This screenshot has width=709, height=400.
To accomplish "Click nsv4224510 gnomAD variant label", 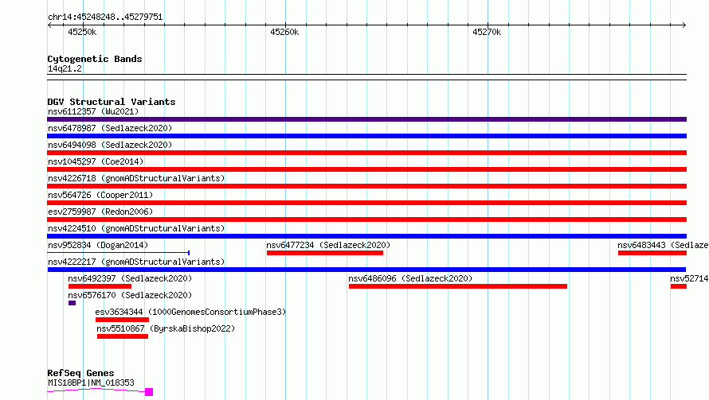I will 136,228.
